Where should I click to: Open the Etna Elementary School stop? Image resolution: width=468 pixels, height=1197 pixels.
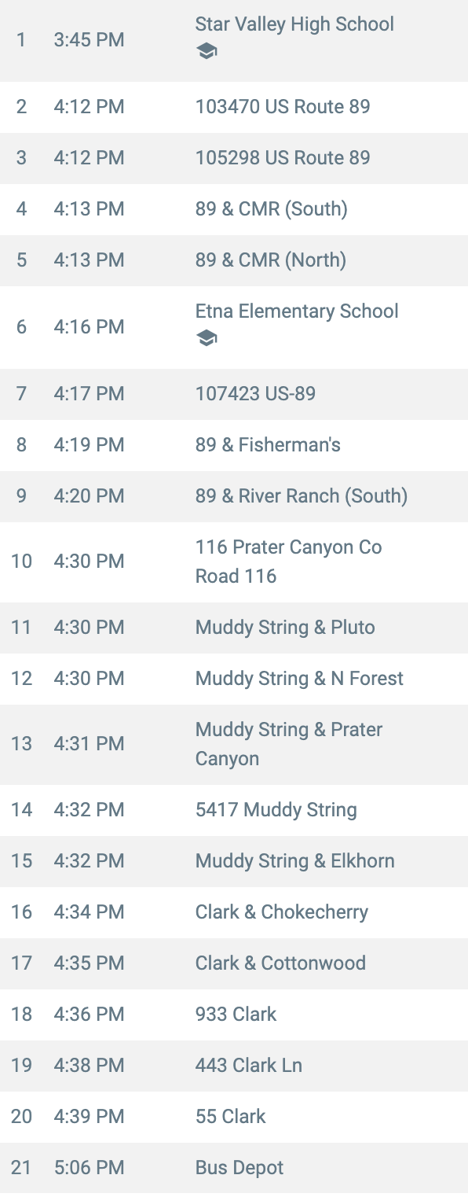234,326
